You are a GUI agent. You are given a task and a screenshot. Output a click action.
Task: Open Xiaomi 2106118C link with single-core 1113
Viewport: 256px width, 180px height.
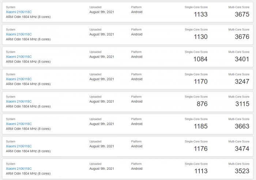[19, 169]
